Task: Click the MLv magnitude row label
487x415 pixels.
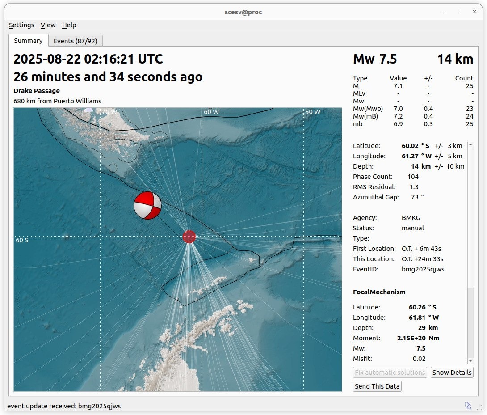Action: click(359, 93)
